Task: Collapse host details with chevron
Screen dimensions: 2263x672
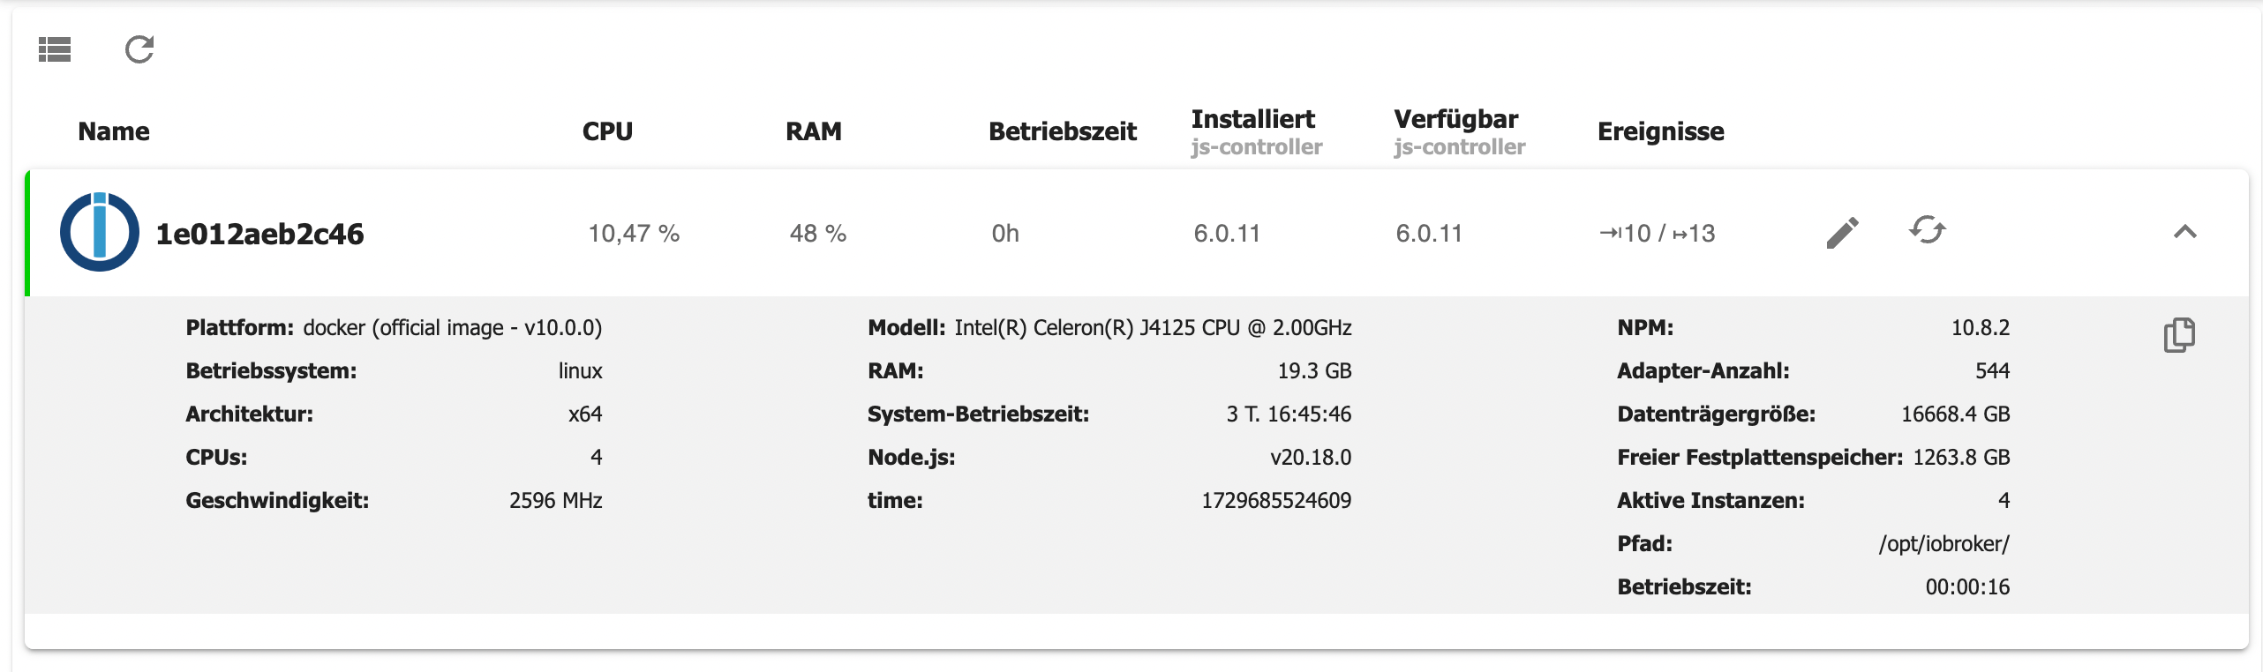Action: 2184,232
